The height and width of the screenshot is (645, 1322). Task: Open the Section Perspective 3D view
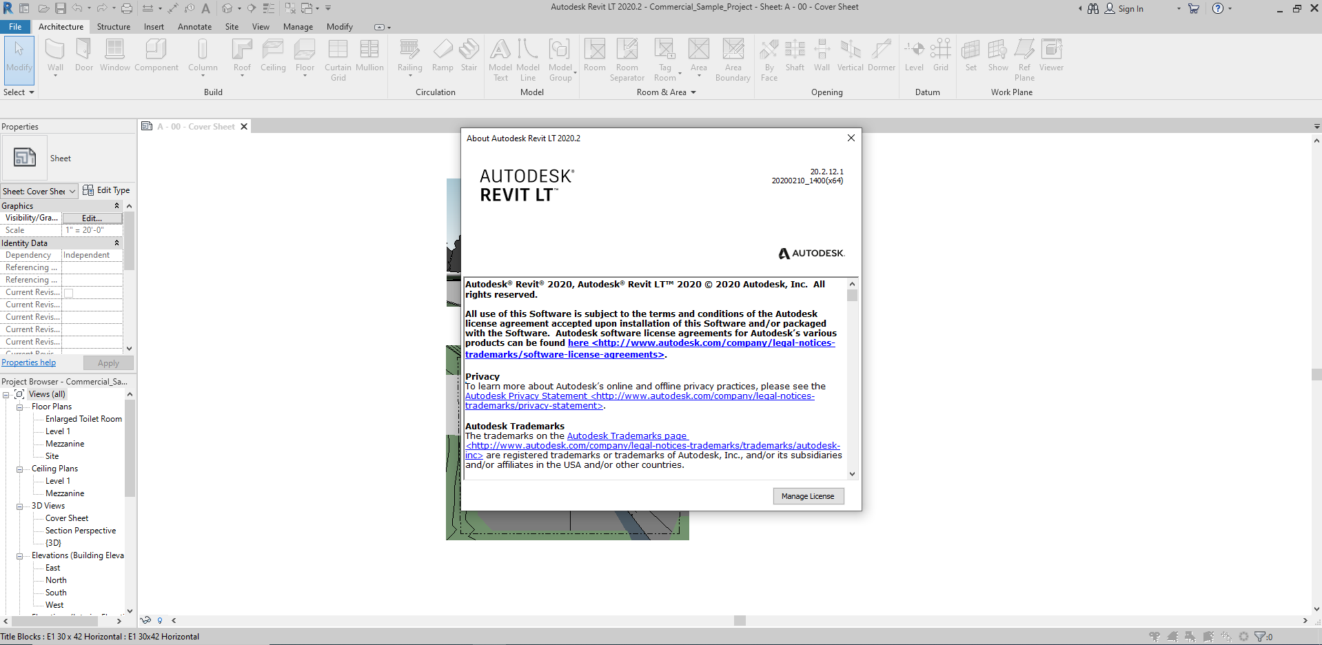coord(81,531)
